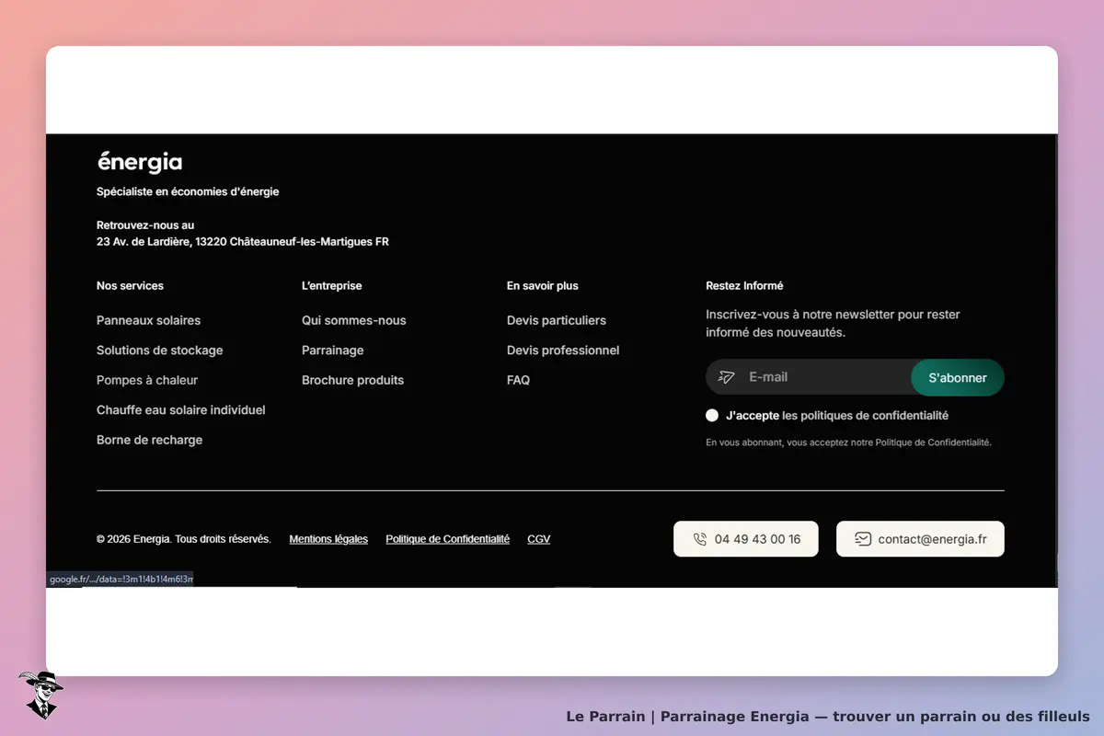Viewport: 1104px width, 736px height.
Task: Click 'En savoir plus' heading
Action: [x=543, y=286]
